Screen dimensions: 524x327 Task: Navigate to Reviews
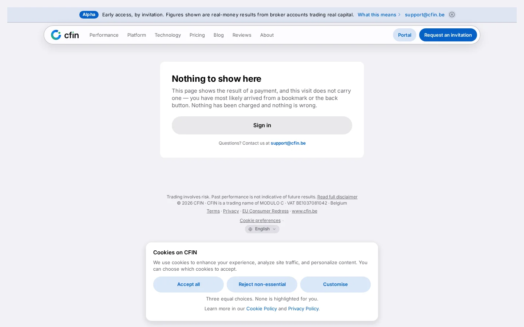[242, 35]
